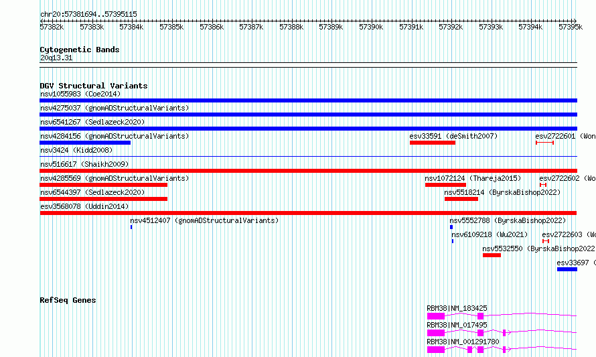Image resolution: width=596 pixels, height=357 pixels.
Task: Click the tiny blue nsv4512407 variant marker
Action: click(131, 227)
